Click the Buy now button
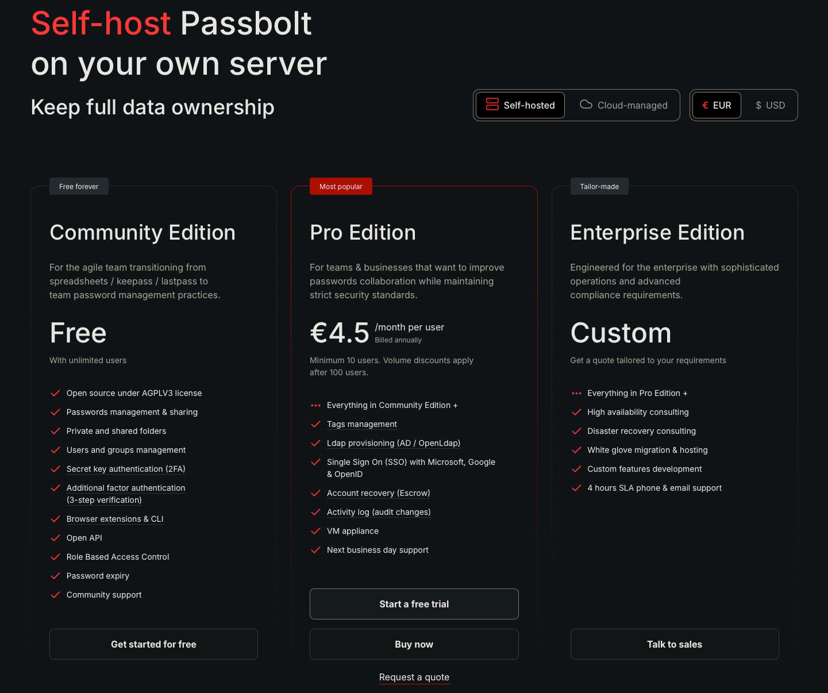Screen dimensions: 828x693 coord(414,644)
